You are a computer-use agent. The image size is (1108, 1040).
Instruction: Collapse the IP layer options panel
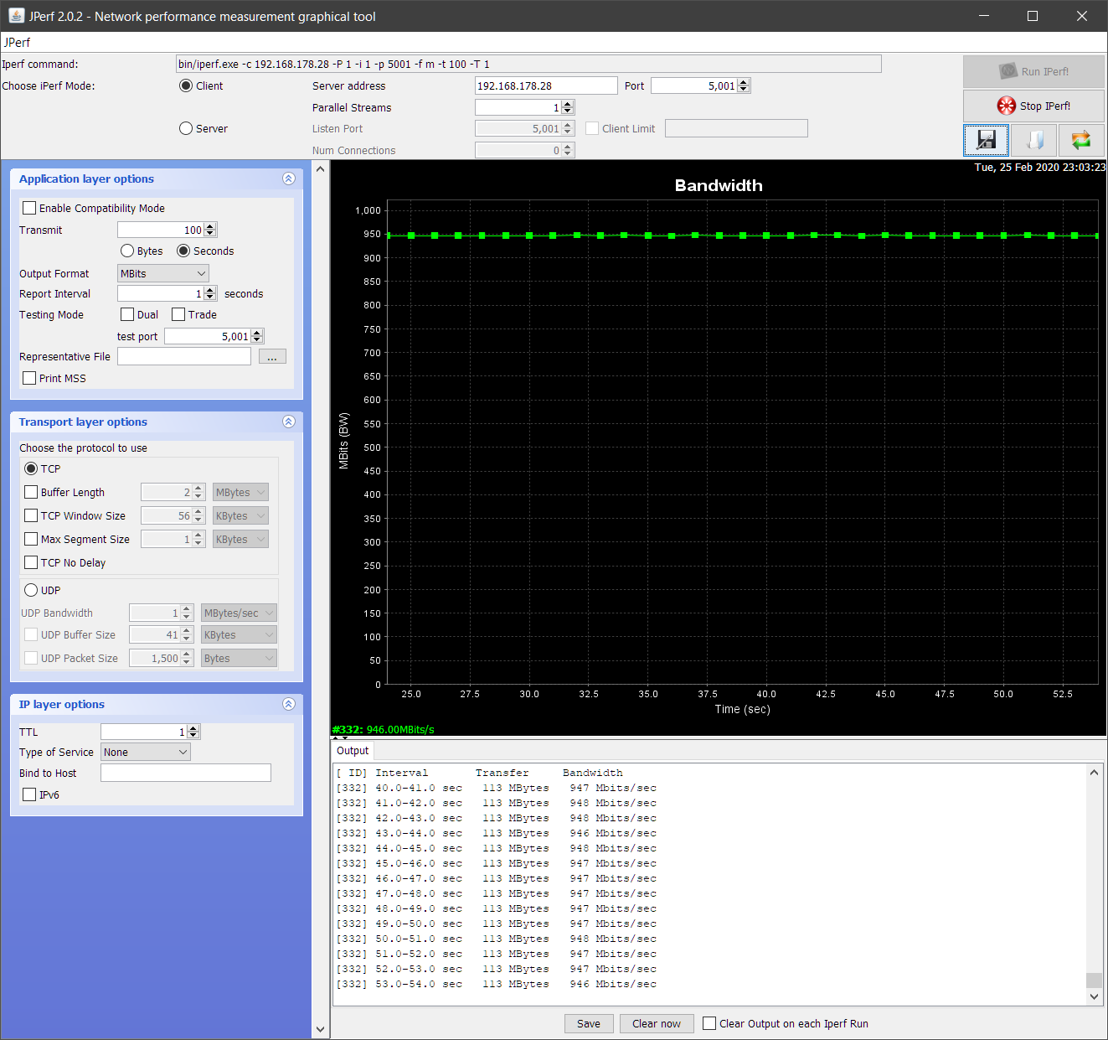289,704
